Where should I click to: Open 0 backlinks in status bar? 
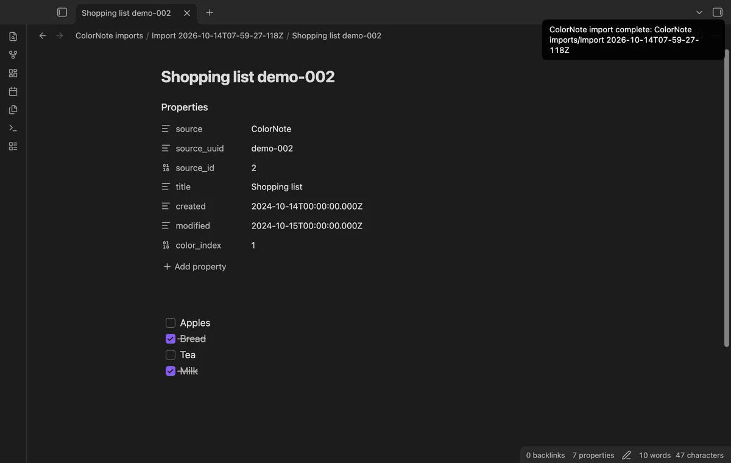point(545,455)
